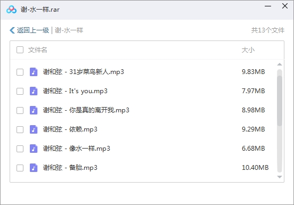Select file name 谢和弦 - 像水一样.mp3
Screen dimensions: 294x205
pyautogui.click(x=77, y=149)
